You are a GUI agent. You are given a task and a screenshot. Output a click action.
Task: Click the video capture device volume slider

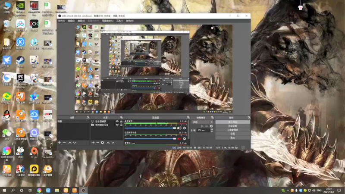pyautogui.click(x=150, y=139)
